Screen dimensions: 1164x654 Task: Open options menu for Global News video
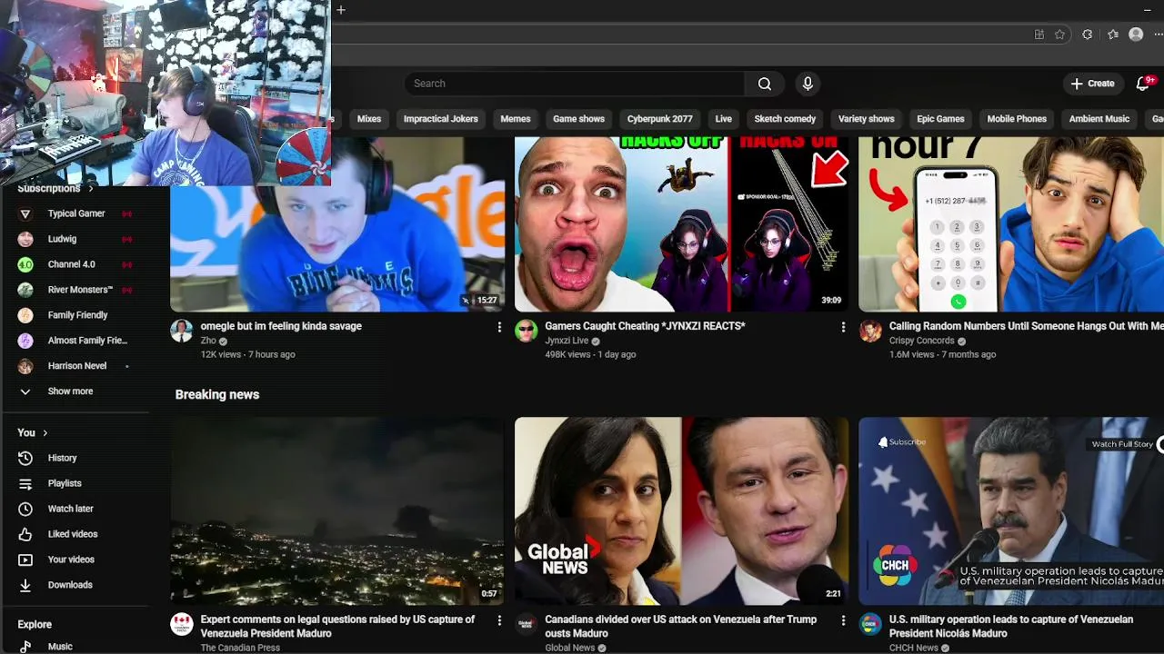point(843,620)
